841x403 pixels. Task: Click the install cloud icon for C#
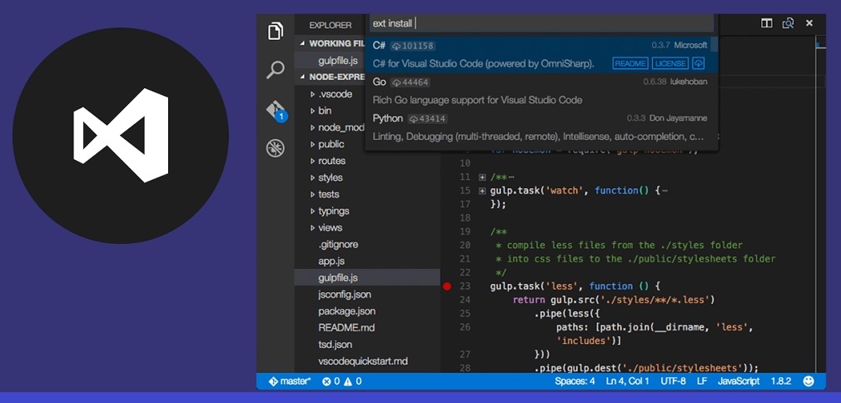[699, 63]
